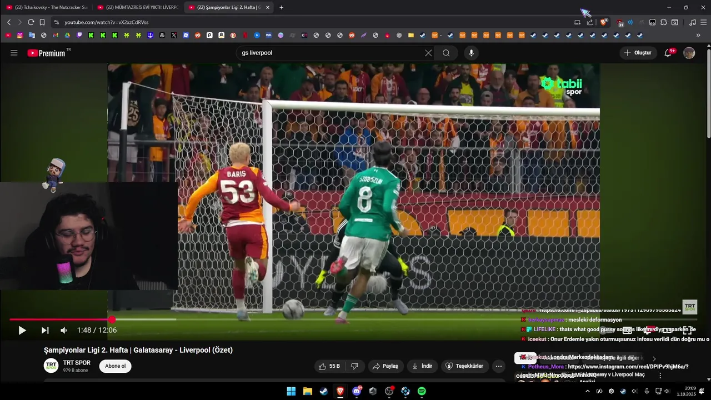Switch to MÜMTAZREİS EVİ YIKTI tab
The width and height of the screenshot is (711, 400).
point(138,7)
